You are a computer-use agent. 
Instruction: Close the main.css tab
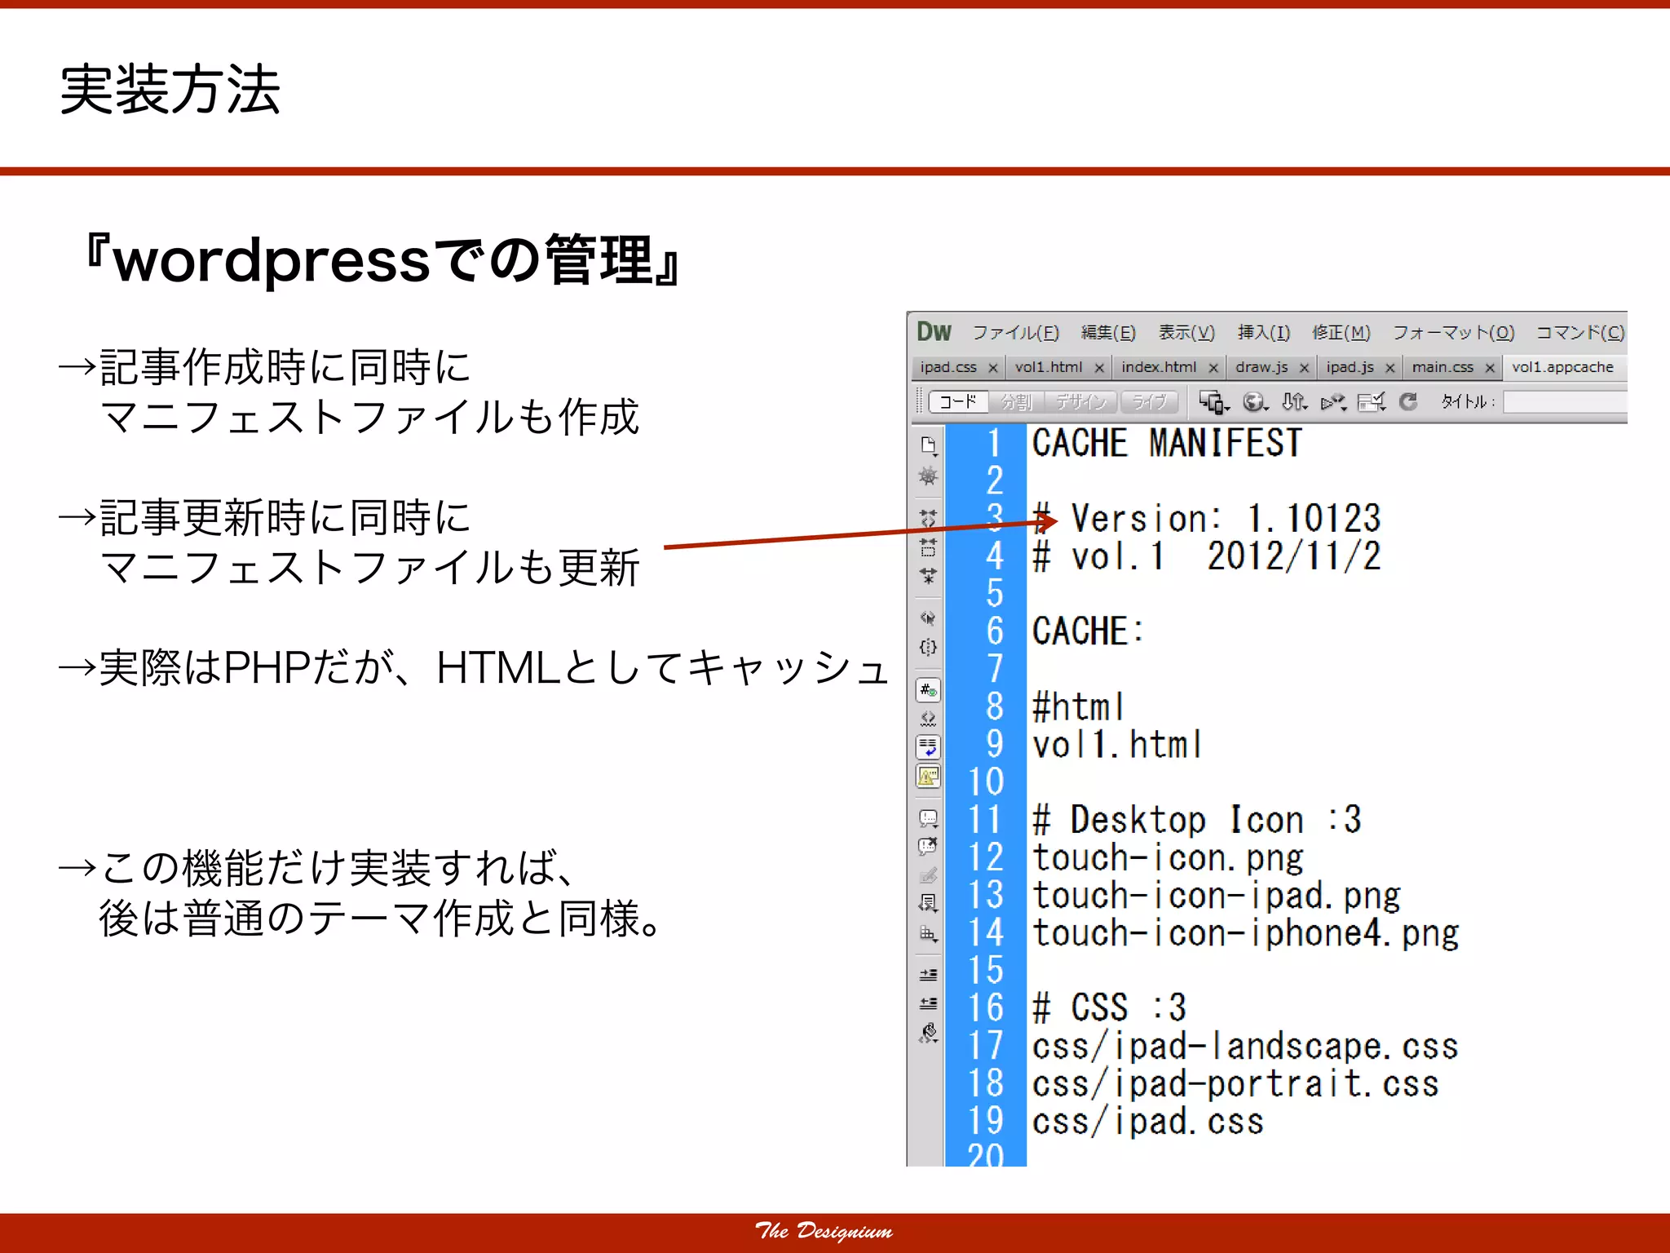pos(1490,369)
